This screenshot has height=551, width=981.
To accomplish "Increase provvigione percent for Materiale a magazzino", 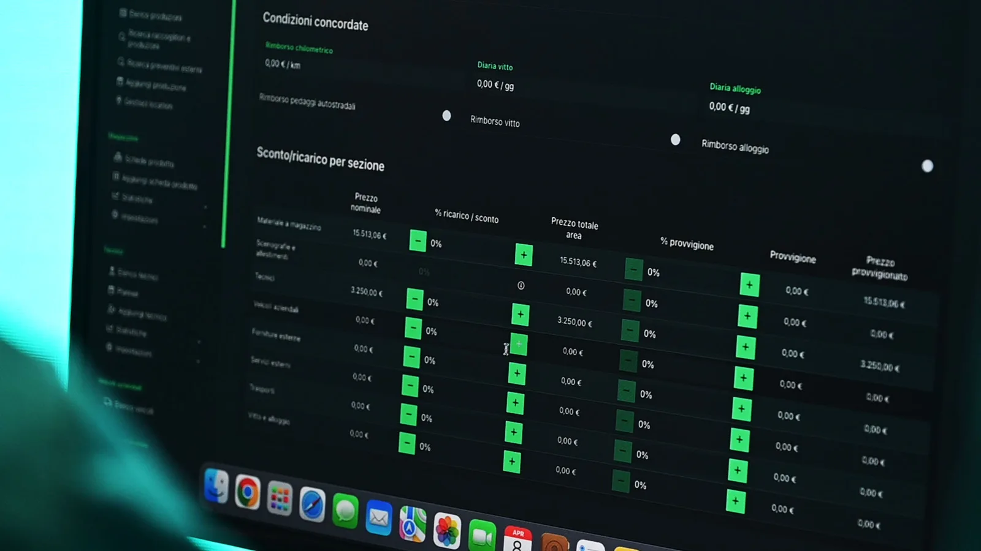I will [x=750, y=285].
